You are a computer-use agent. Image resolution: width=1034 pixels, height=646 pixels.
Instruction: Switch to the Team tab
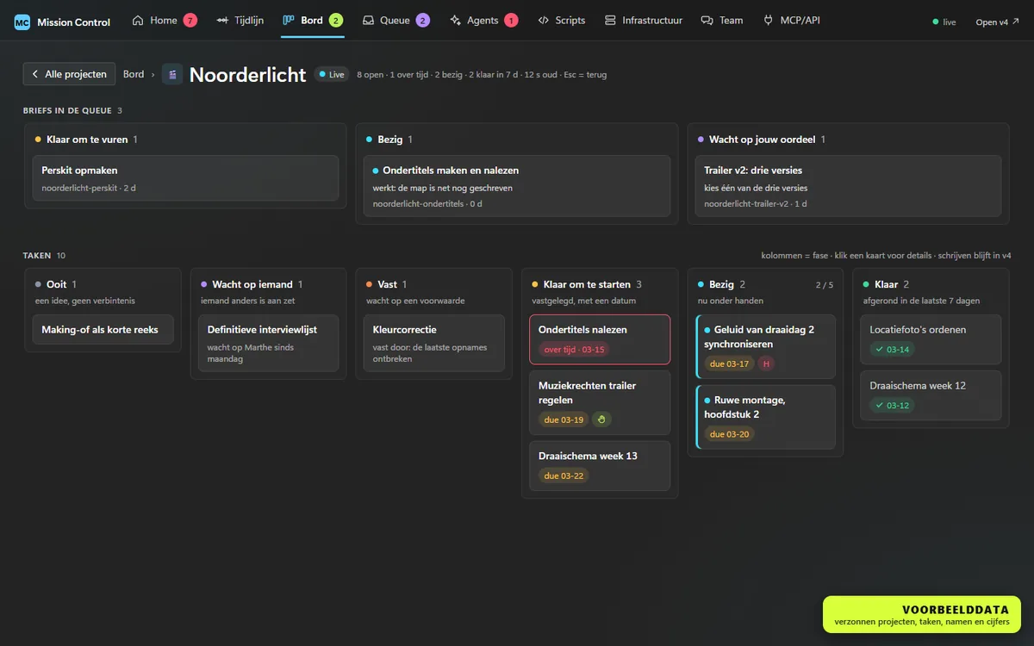pos(722,20)
